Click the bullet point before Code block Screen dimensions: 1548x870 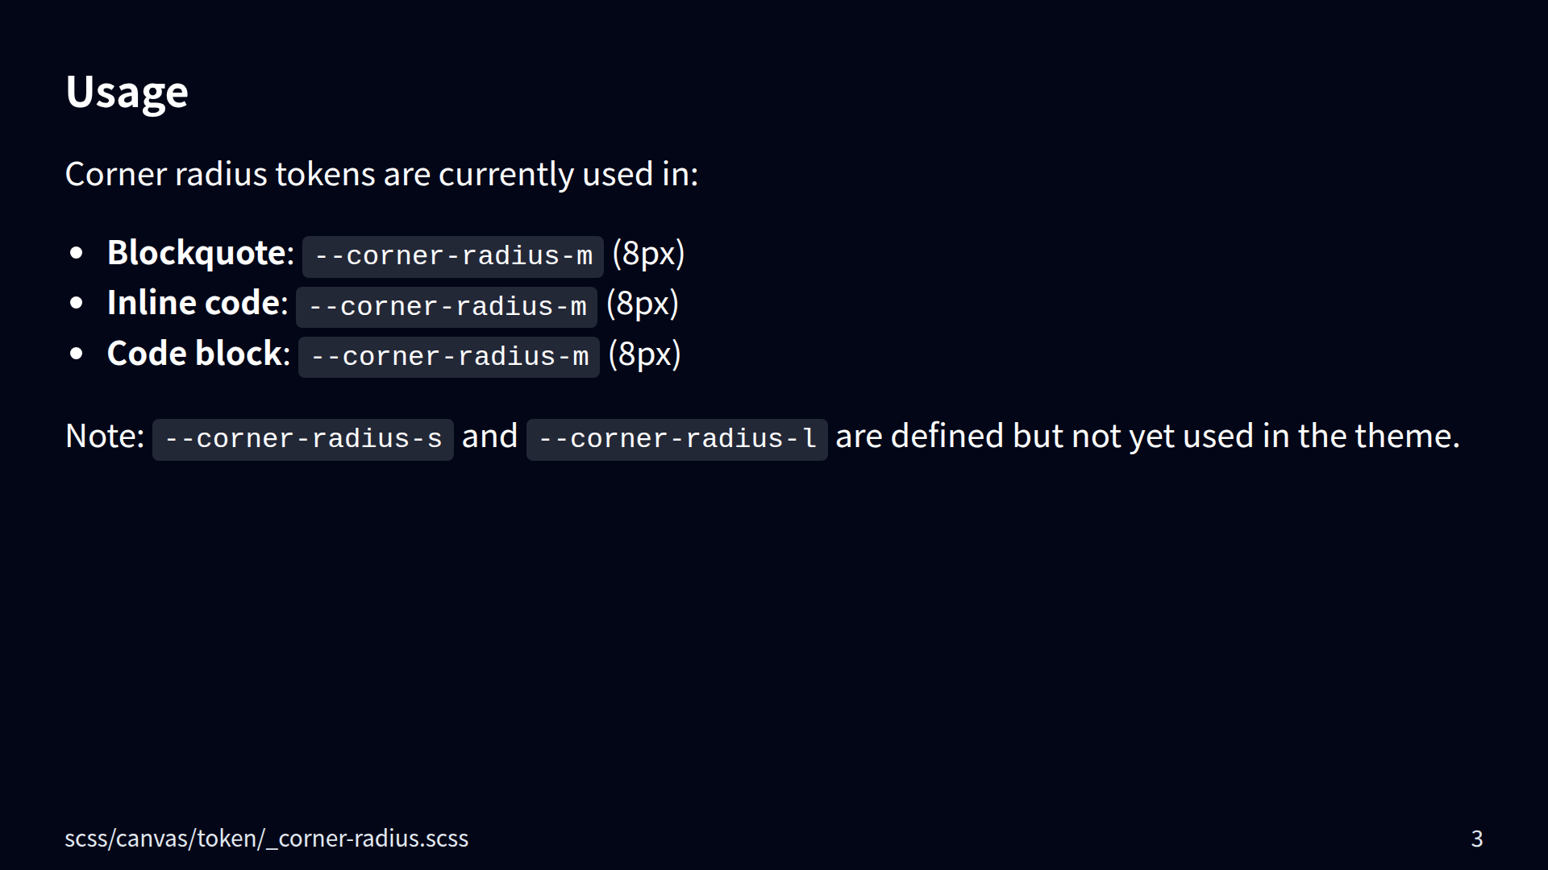click(x=77, y=354)
